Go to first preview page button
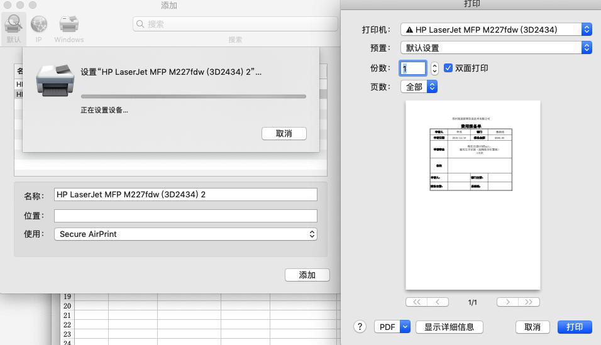Viewport: 601px width, 345px height. (x=416, y=302)
